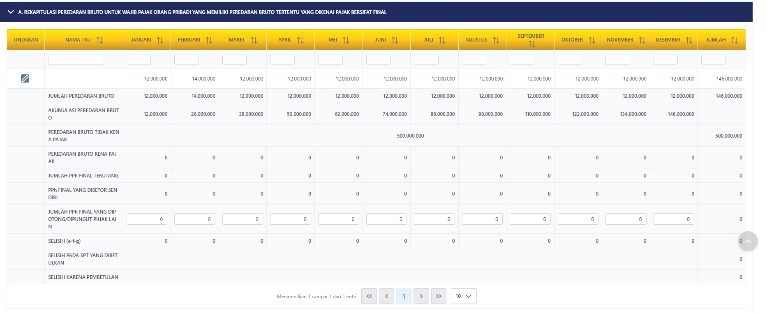Open the rows-per-page dropdown showing 10
Screen dimensions: 767x313
pyautogui.click(x=464, y=296)
